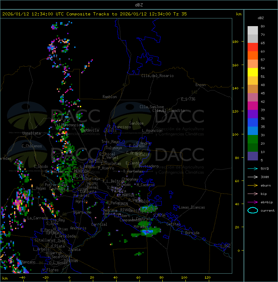
Task: Click the Zapata location label
Action: 74,250
